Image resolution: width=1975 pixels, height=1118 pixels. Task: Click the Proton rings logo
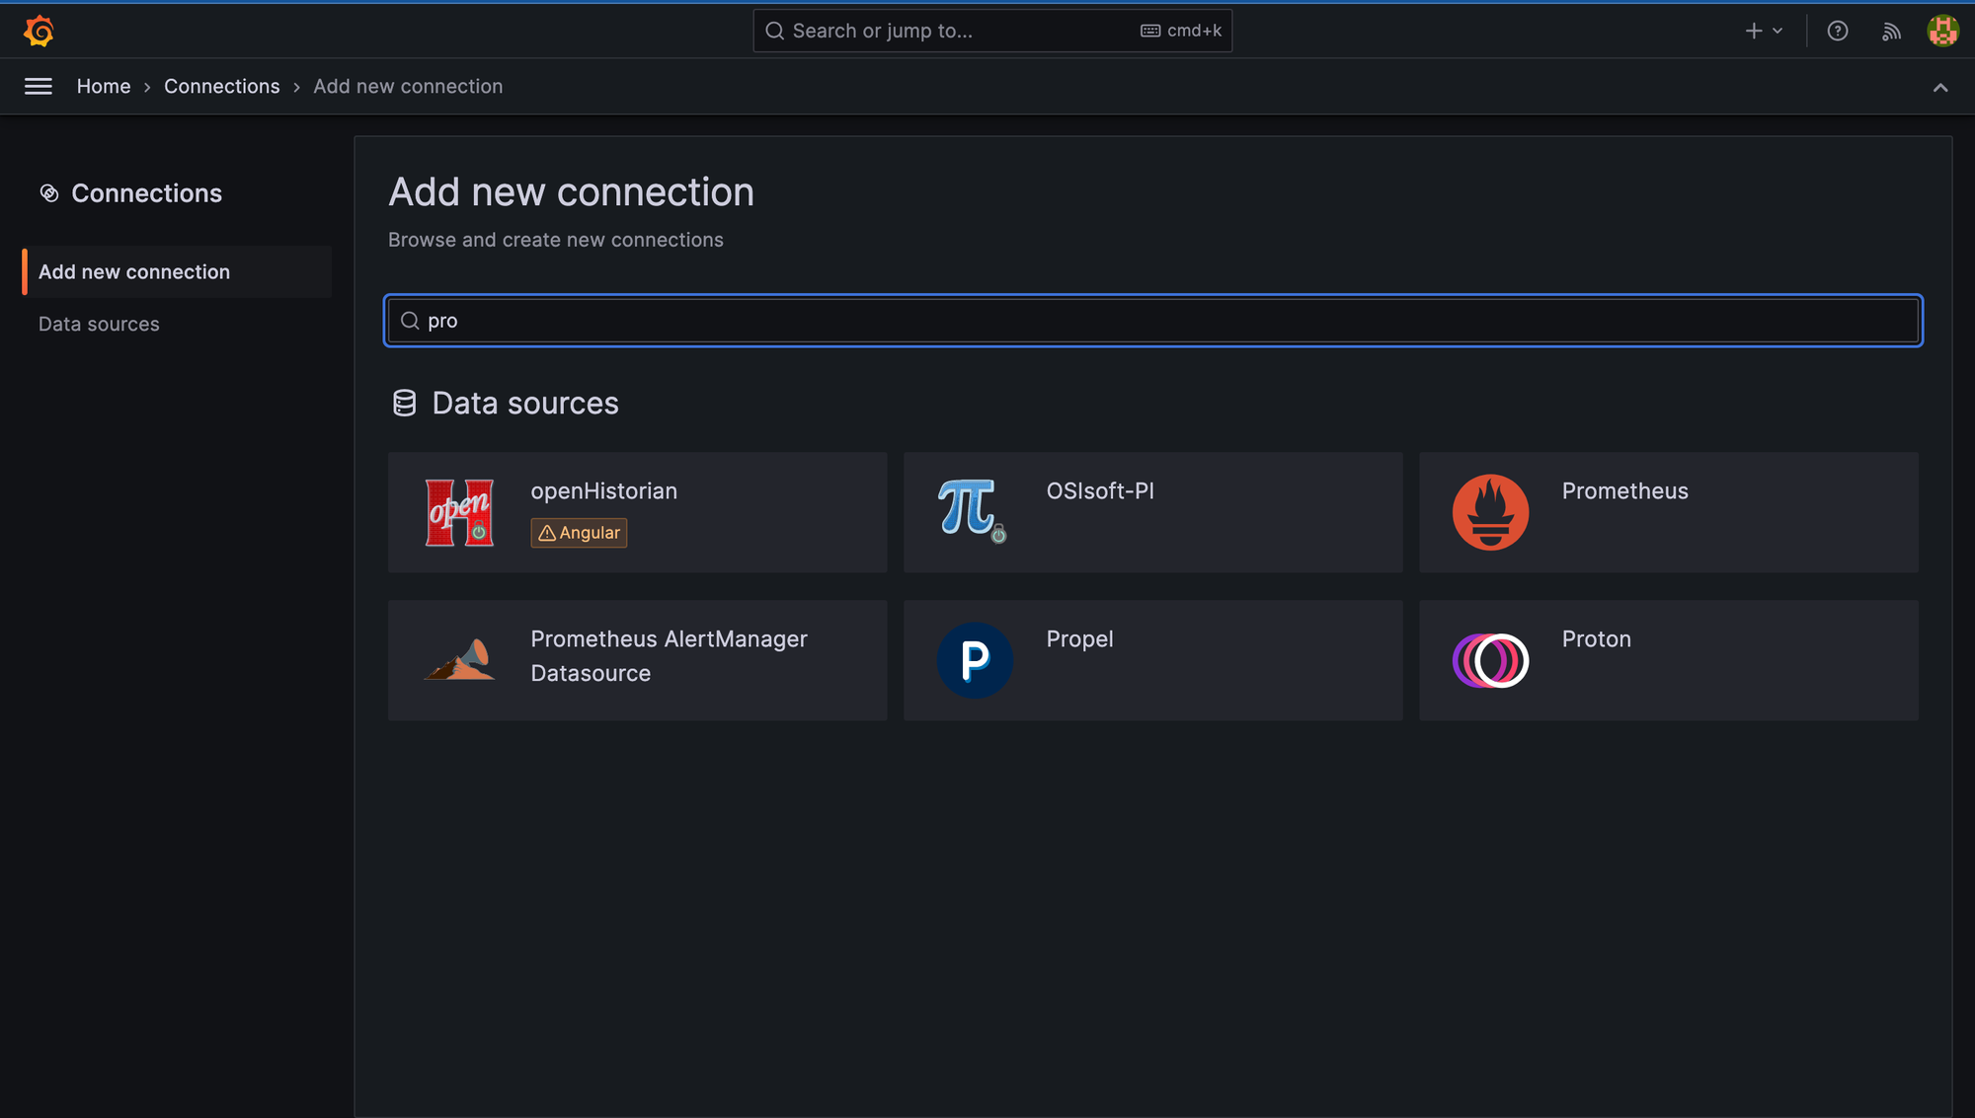click(x=1490, y=660)
